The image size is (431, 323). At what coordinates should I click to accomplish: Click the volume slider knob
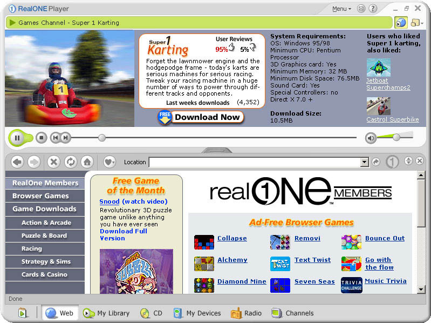[x=396, y=137]
